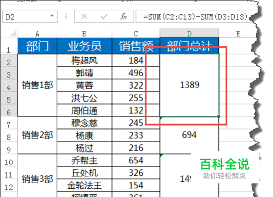Select cell 黄蓉

click(x=85, y=85)
